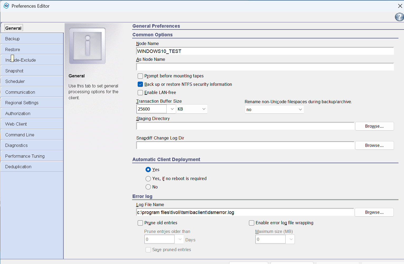Enable LAN-free checkbox
The image size is (404, 264).
[140, 93]
